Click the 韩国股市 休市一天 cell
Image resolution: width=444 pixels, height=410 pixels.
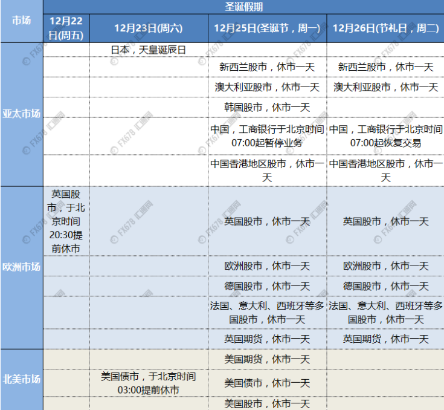pos(267,108)
